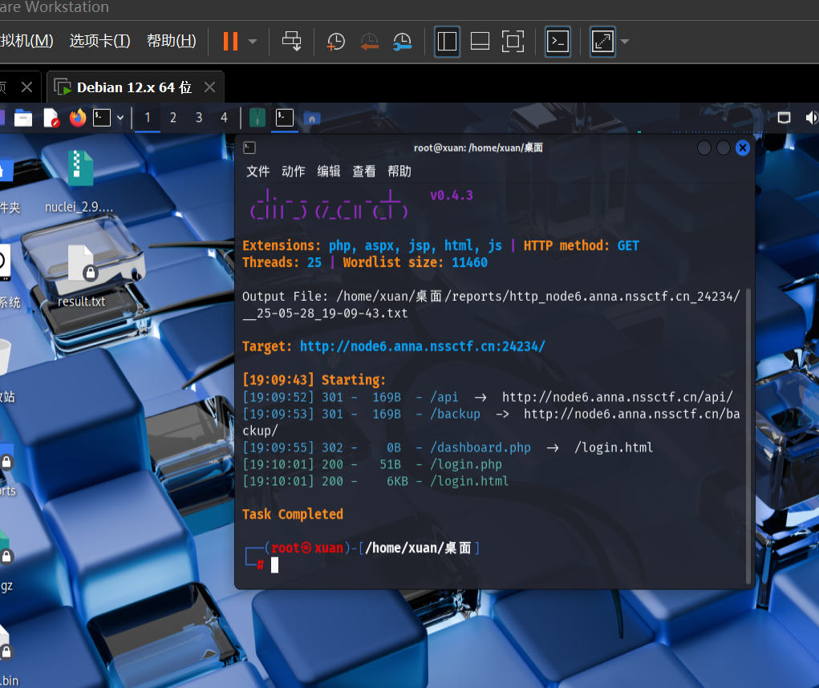Click the display icon in the system tray
819x688 pixels.
tap(784, 118)
